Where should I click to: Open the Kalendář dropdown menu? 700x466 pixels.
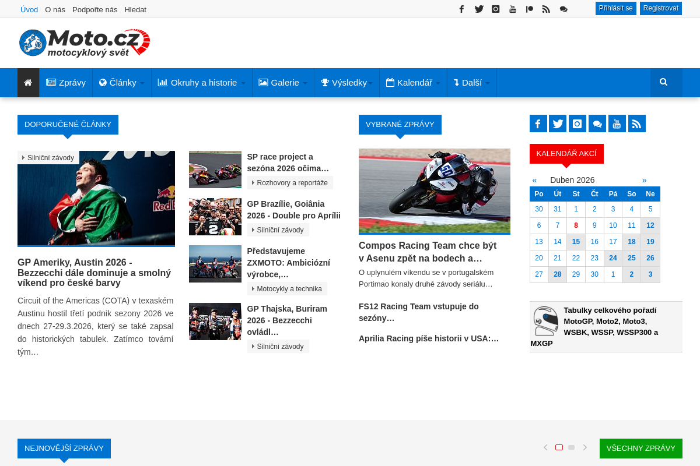click(413, 83)
